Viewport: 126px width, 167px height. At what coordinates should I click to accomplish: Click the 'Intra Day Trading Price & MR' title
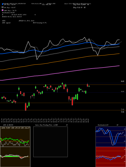point(46,125)
